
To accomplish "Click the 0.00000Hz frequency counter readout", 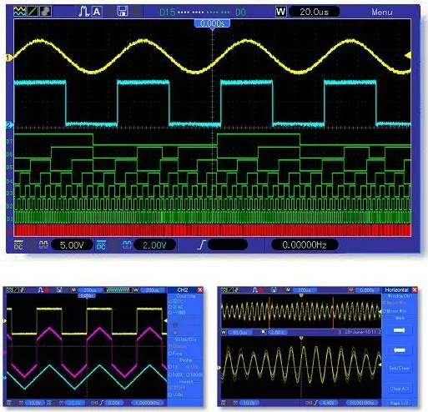I will click(305, 244).
